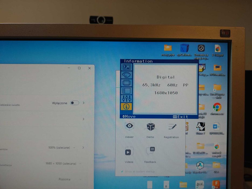Click the 'Information' OSD title

tap(138, 61)
